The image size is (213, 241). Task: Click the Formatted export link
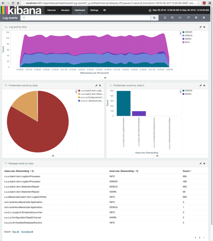pos(27,232)
